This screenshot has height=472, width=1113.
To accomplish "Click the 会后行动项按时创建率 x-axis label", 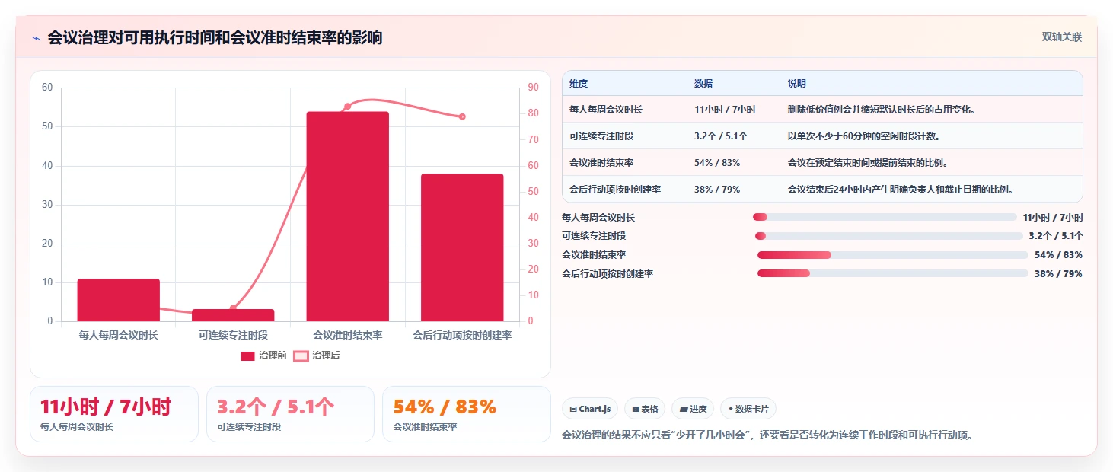I will tap(462, 335).
